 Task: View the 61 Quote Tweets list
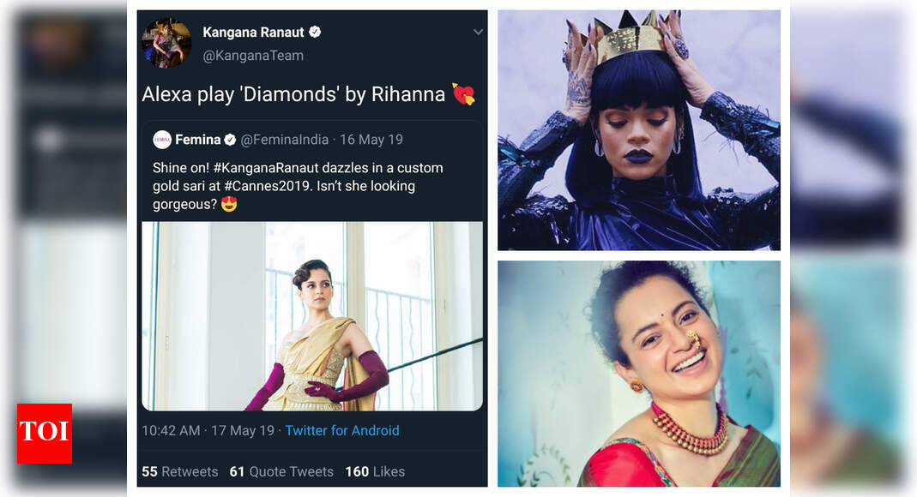coord(281,471)
